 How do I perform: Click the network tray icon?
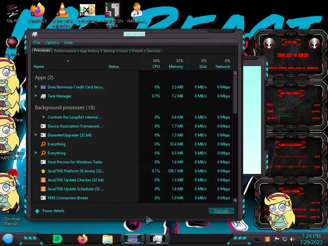point(285,239)
